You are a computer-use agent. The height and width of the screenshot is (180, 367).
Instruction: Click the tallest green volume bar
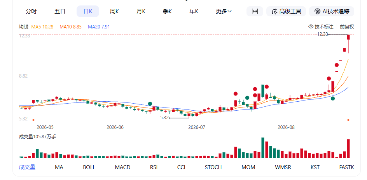(263, 148)
